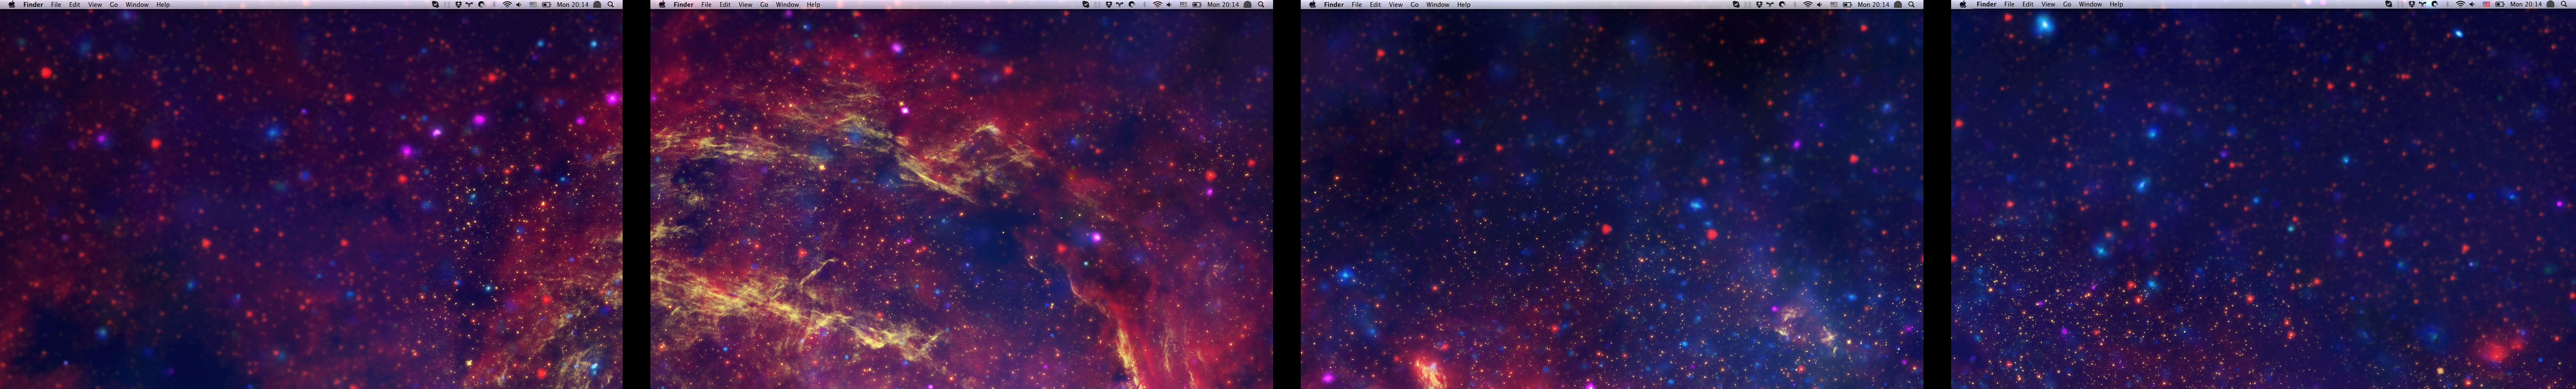Click battery status icon on the third desktop
Viewport: 2576px width, 389px height.
pyautogui.click(x=1848, y=5)
